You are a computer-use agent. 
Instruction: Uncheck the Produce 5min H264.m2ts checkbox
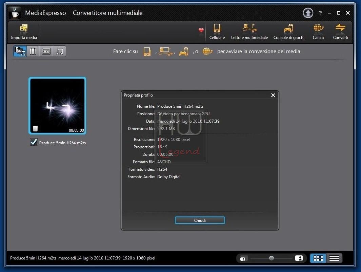(34, 142)
